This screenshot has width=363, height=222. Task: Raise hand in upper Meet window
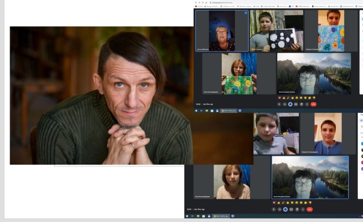pos(302,104)
